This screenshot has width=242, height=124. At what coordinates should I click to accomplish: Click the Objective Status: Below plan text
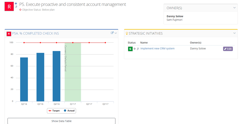(x=38, y=10)
